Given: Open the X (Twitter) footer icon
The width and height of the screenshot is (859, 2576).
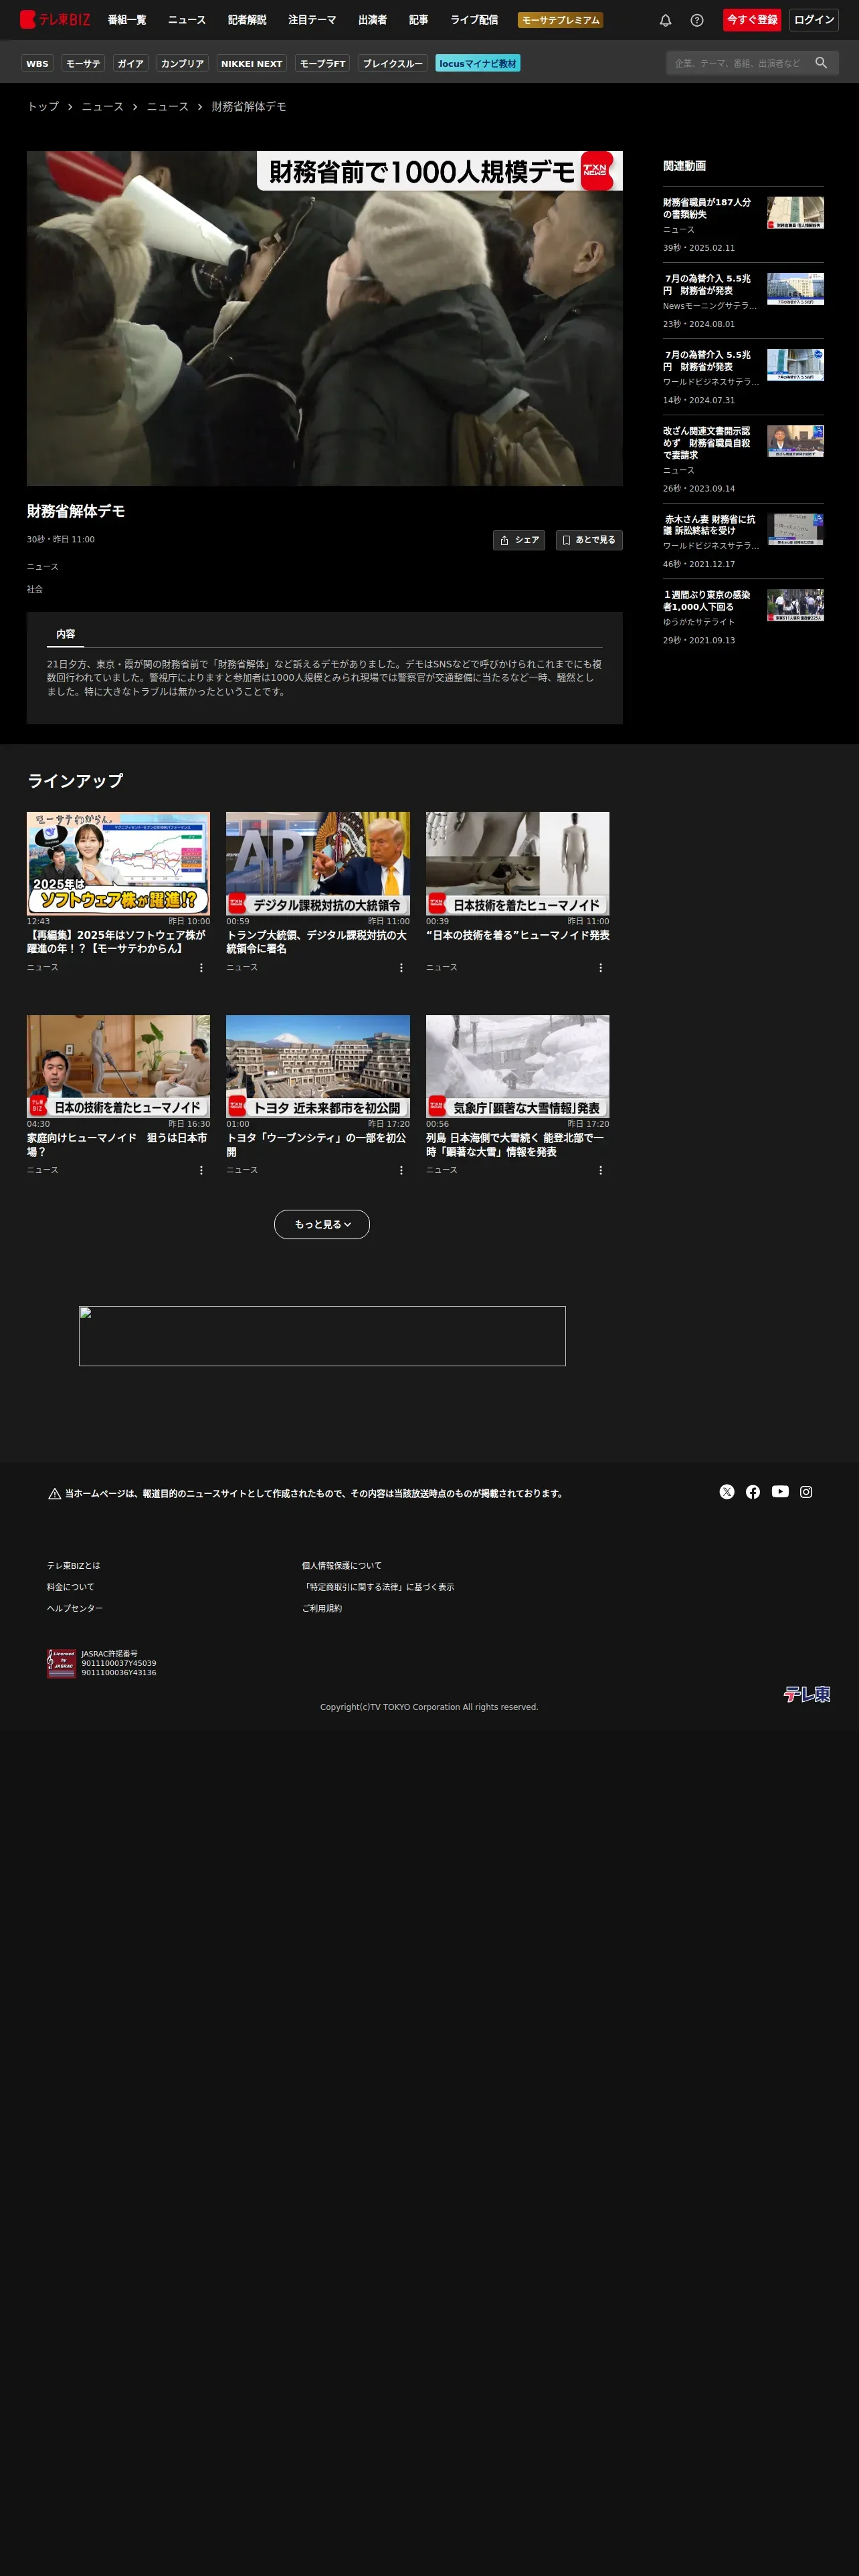Looking at the screenshot, I should pyautogui.click(x=727, y=1491).
